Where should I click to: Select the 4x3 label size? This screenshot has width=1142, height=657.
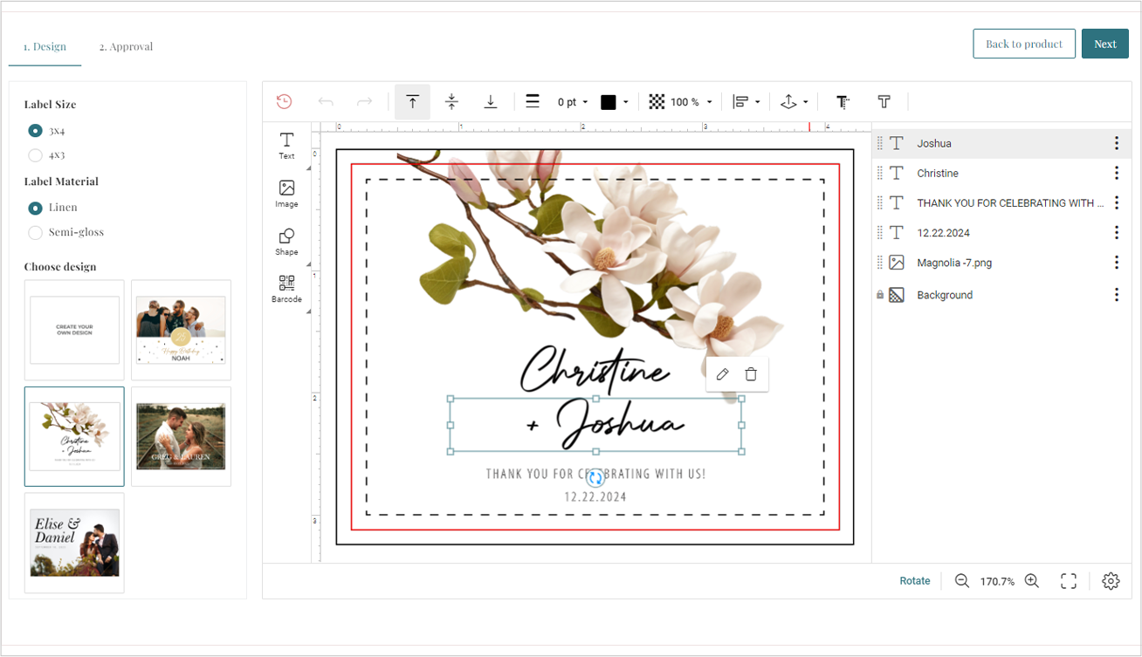click(x=35, y=155)
